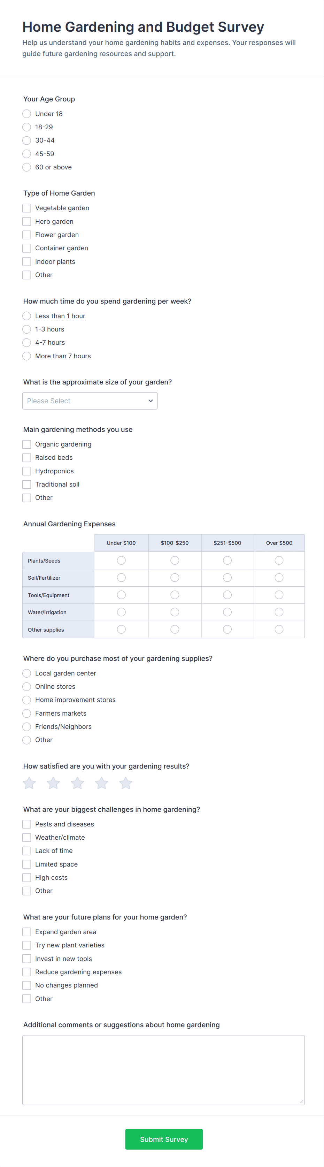324x1167 pixels.
Task: Select Under $100 for Plants/Seeds
Action: (x=121, y=560)
